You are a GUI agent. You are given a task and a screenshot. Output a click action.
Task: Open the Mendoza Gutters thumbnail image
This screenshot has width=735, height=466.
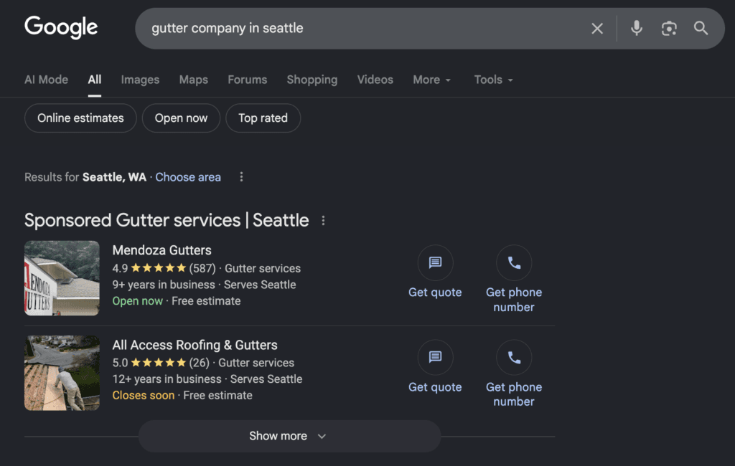(x=62, y=278)
